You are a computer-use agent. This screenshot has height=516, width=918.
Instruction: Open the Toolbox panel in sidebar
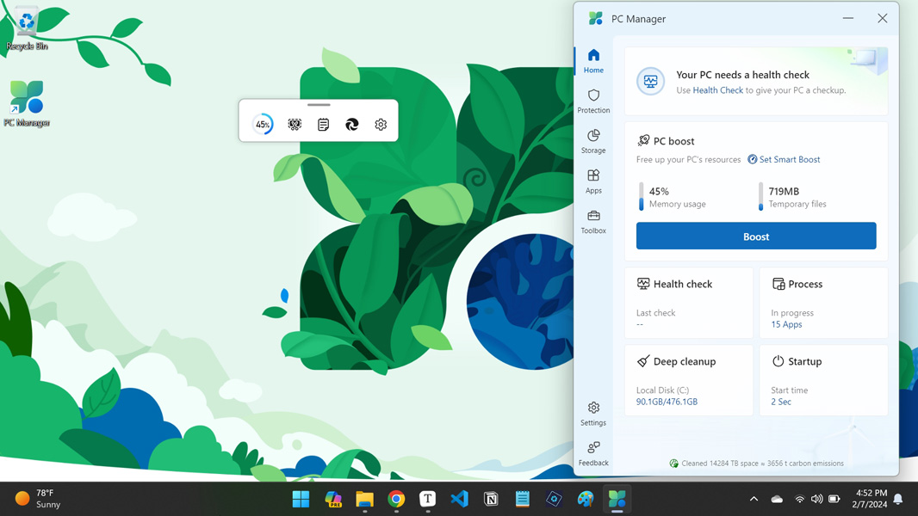pyautogui.click(x=593, y=222)
